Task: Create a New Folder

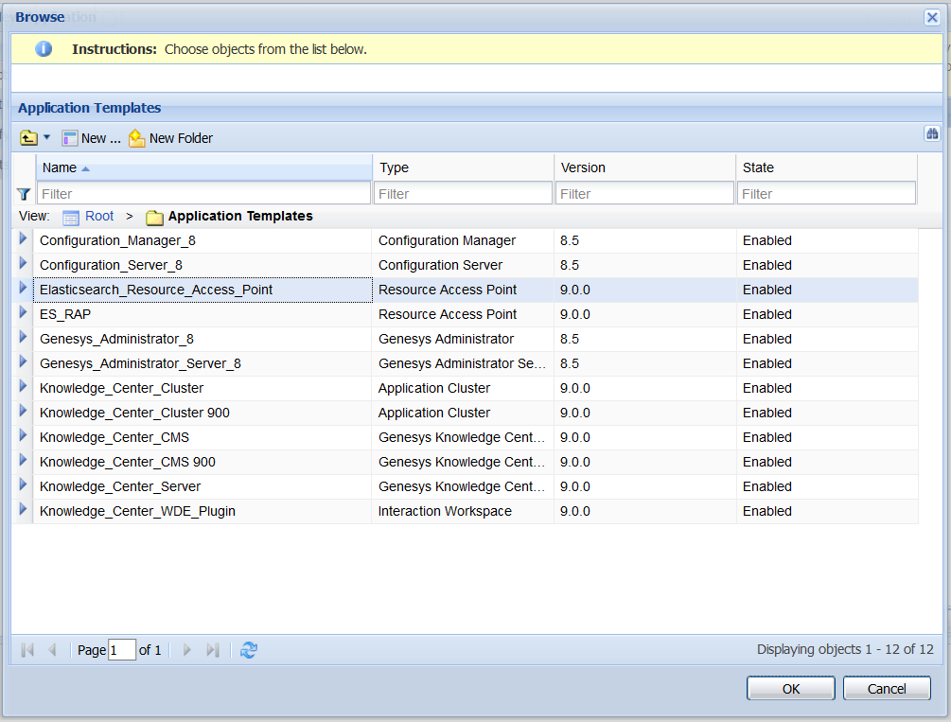Action: (x=170, y=138)
